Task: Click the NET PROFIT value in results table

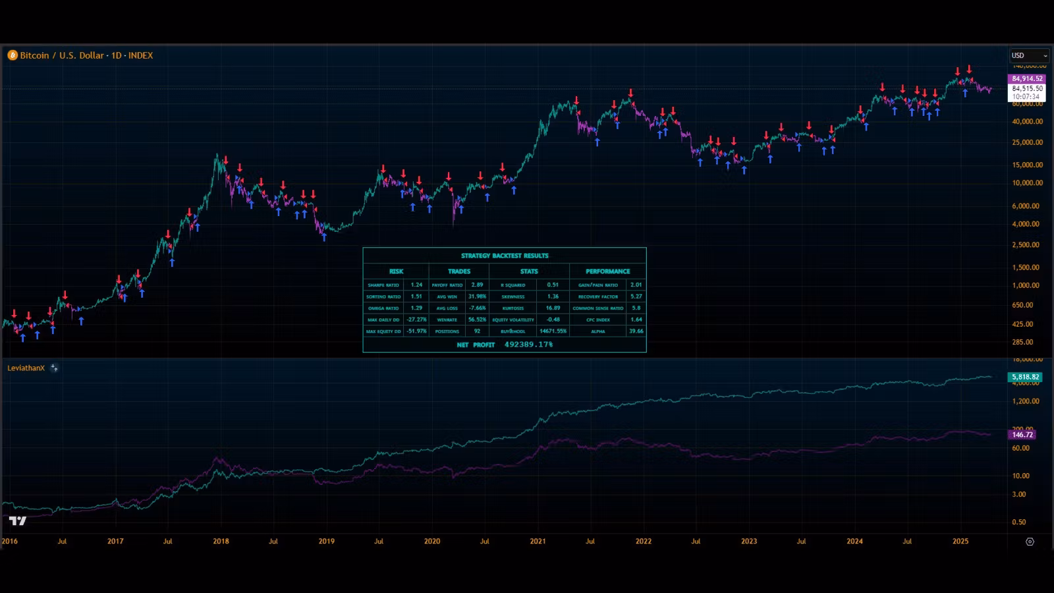Action: point(528,345)
